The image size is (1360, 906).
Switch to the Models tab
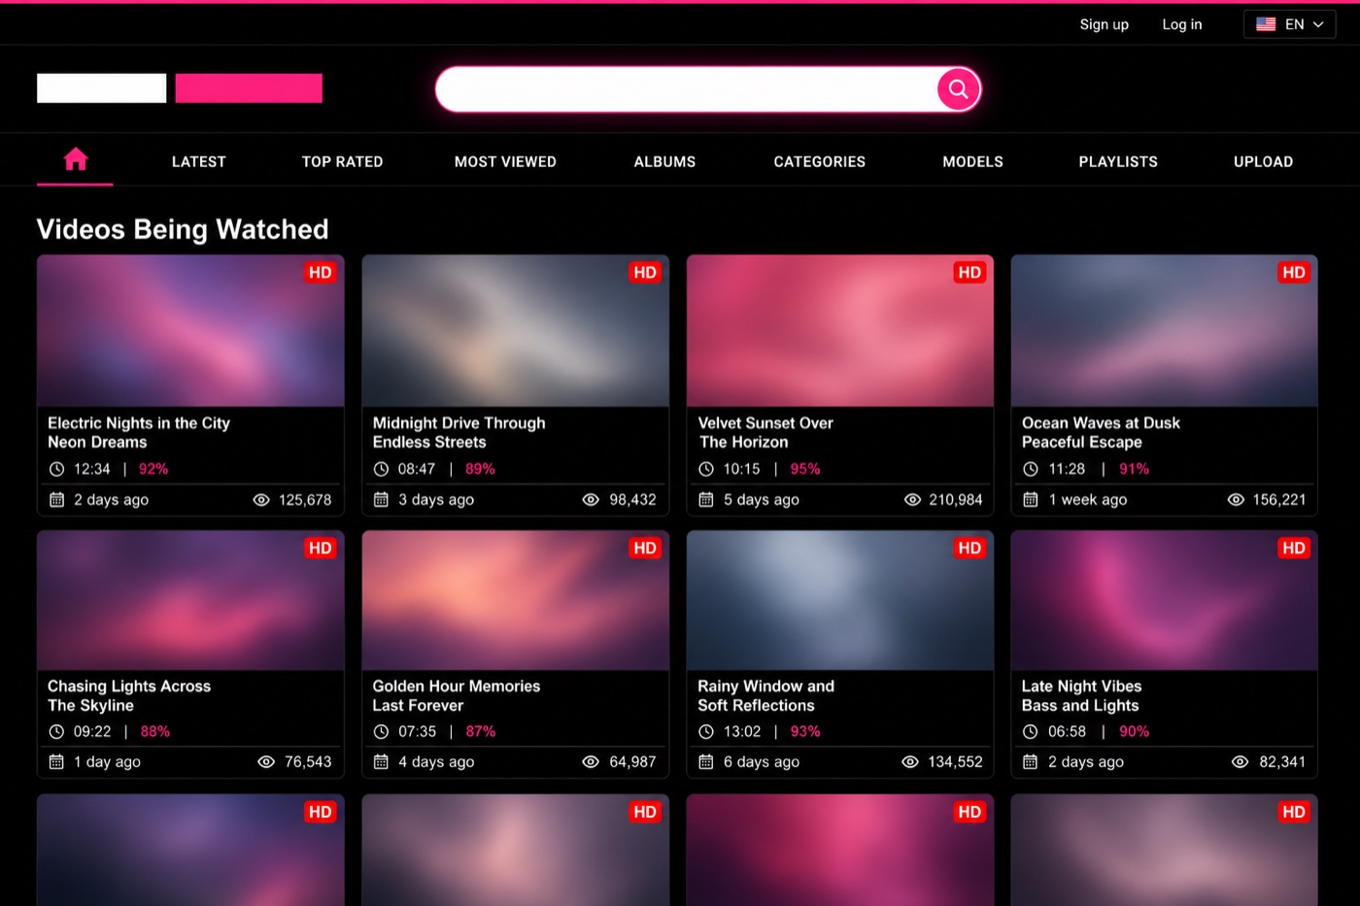point(972,161)
